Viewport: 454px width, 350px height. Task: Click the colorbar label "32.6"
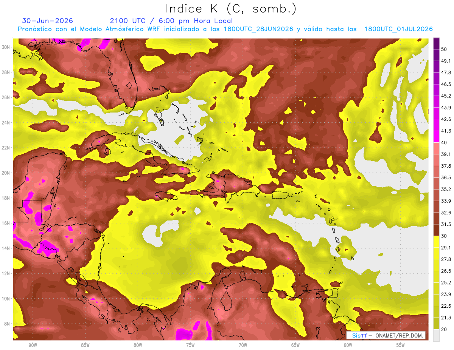(x=446, y=213)
